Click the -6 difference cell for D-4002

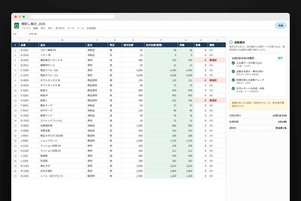[201, 80]
